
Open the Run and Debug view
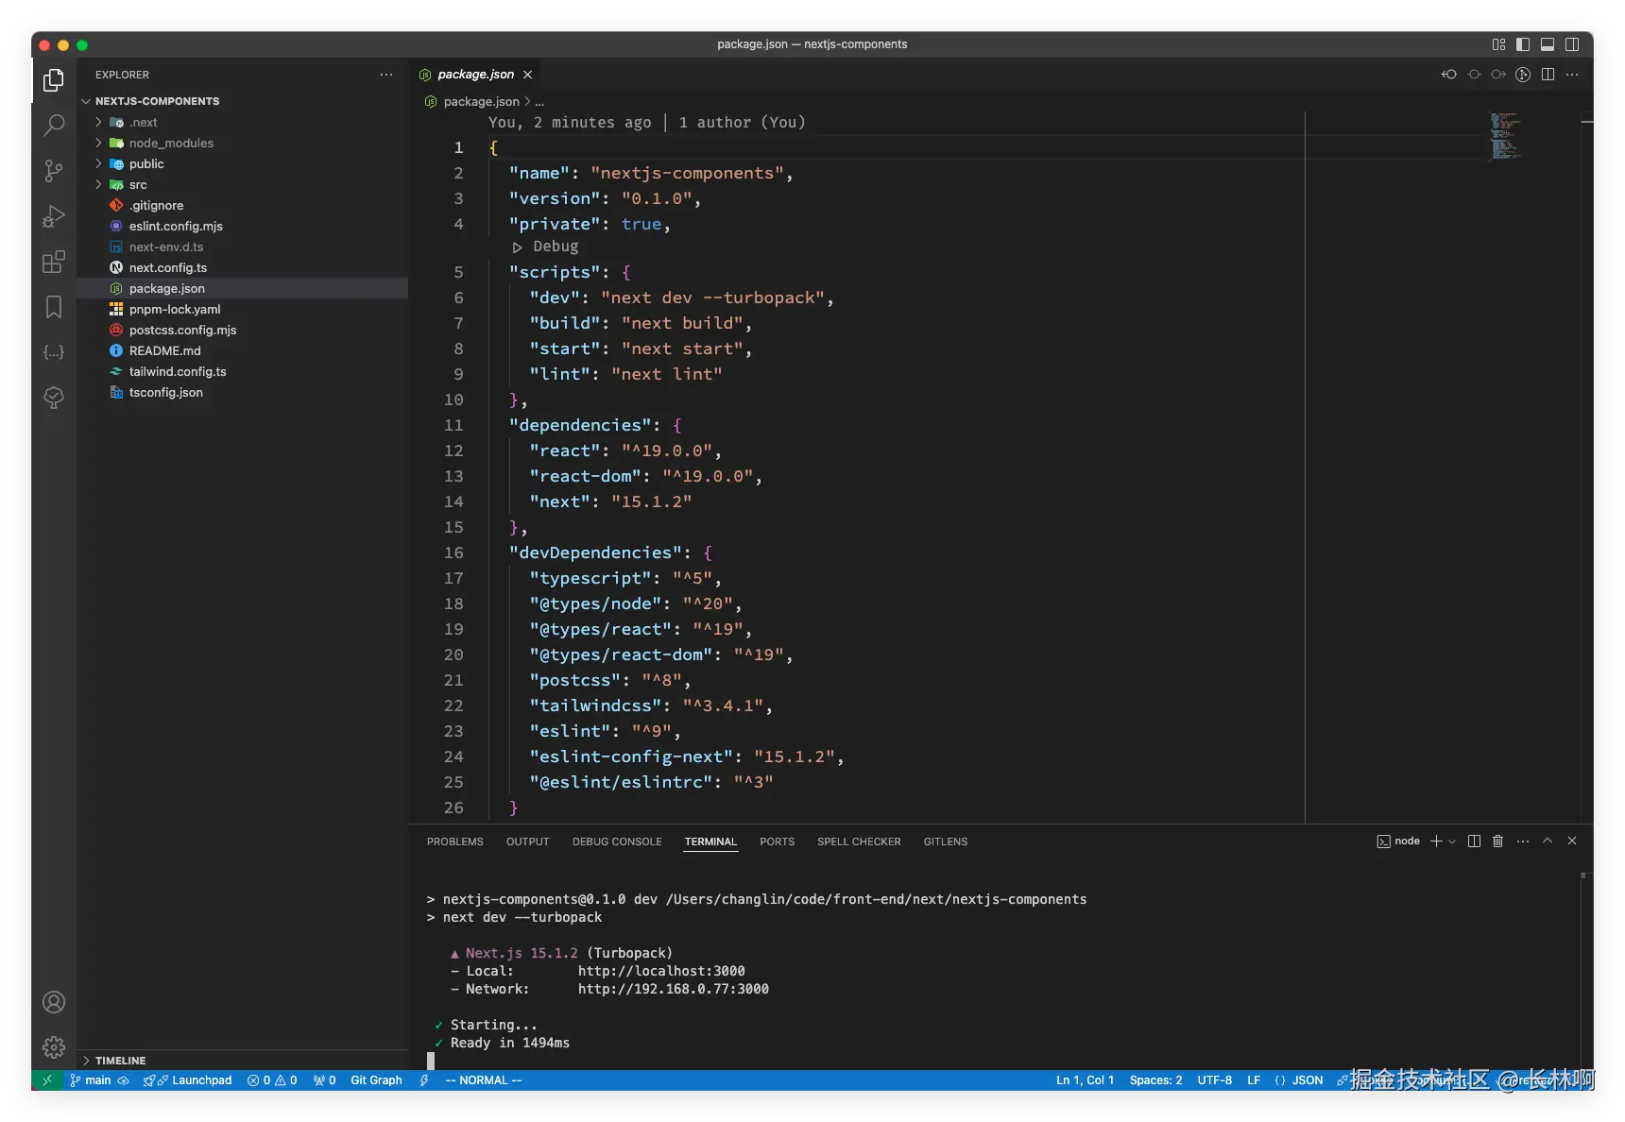(x=54, y=216)
